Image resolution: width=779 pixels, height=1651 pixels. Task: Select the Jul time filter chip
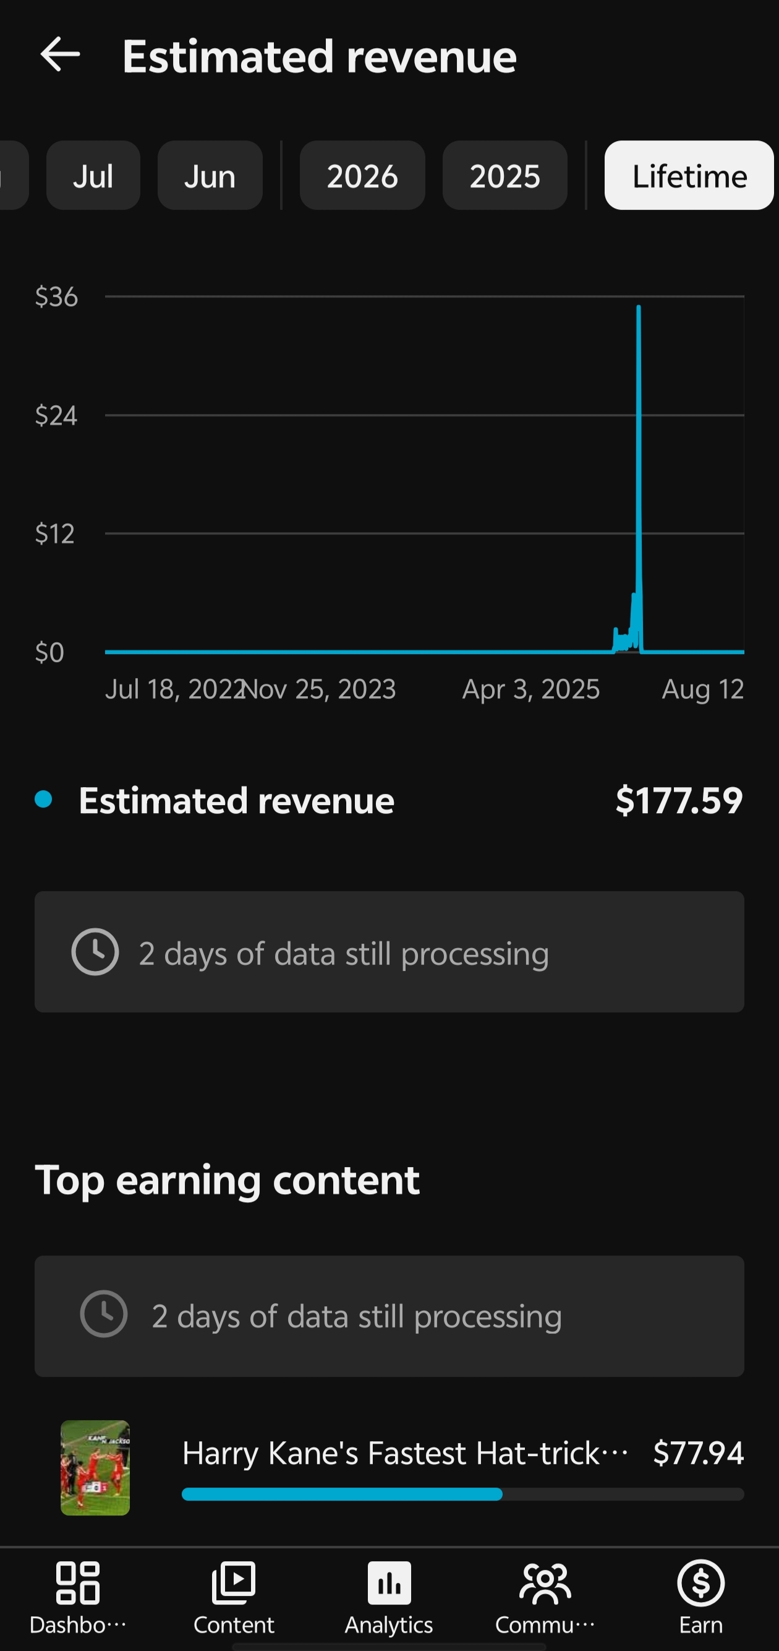(93, 175)
